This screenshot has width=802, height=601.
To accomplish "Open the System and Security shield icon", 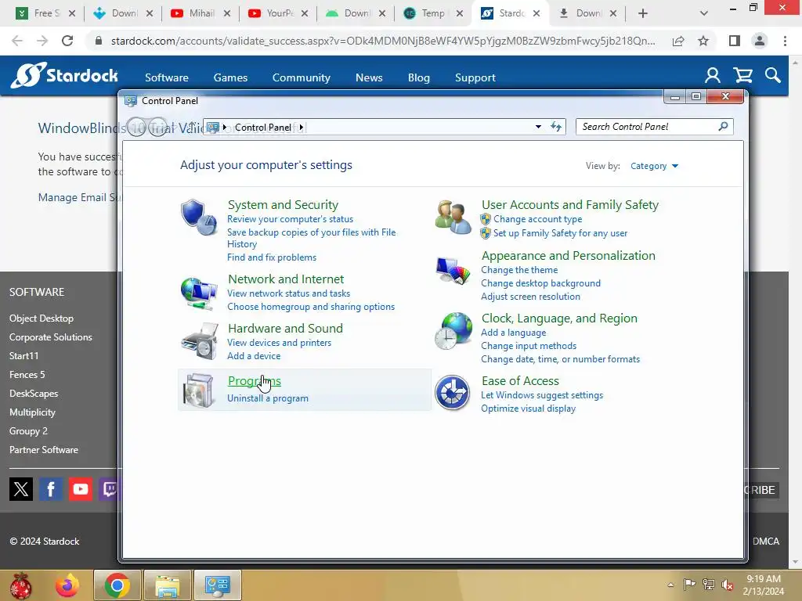I will click(199, 218).
